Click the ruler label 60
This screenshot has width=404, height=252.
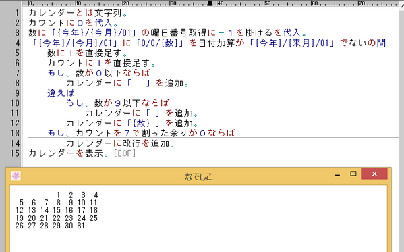point(314,3)
